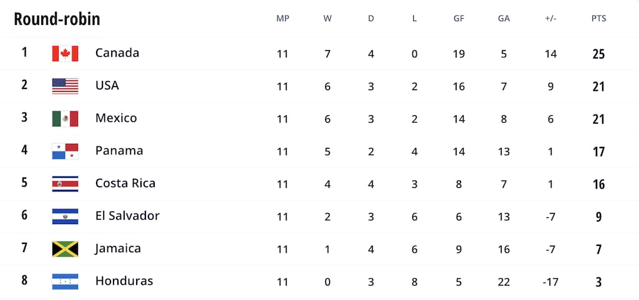This screenshot has width=639, height=300.
Task: Click the Round-robin table title
Action: pos(57,19)
